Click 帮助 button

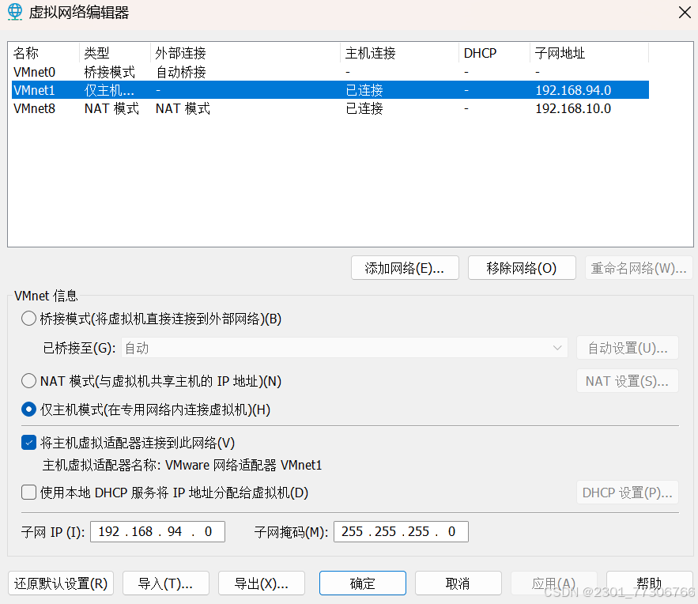649,583
